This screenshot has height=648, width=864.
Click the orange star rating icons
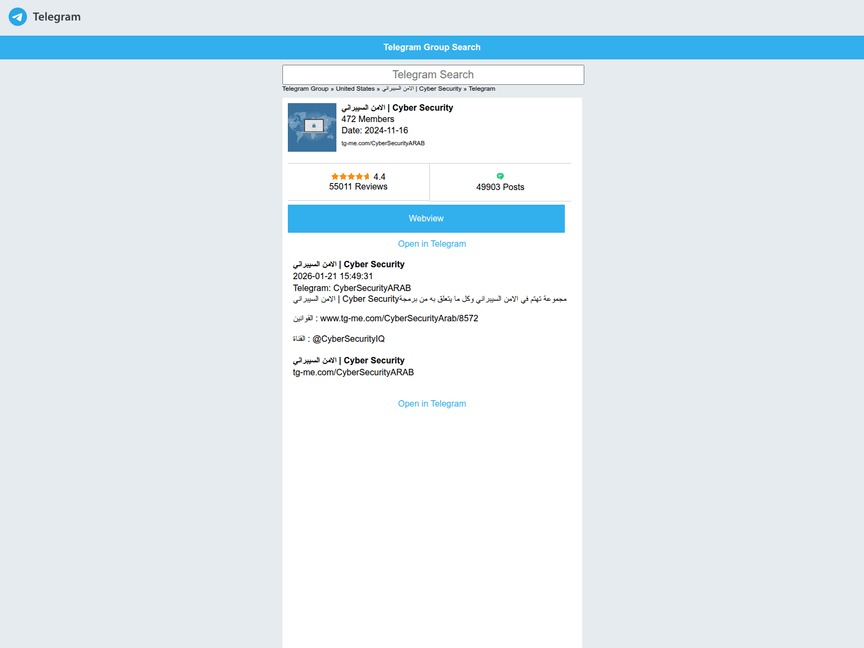(x=350, y=177)
